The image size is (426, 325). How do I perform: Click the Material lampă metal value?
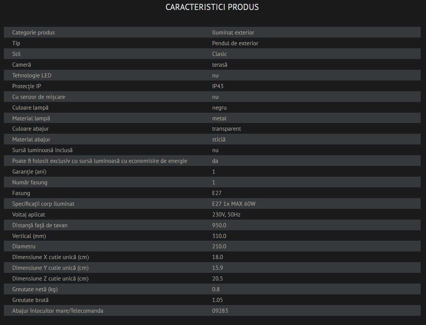219,118
